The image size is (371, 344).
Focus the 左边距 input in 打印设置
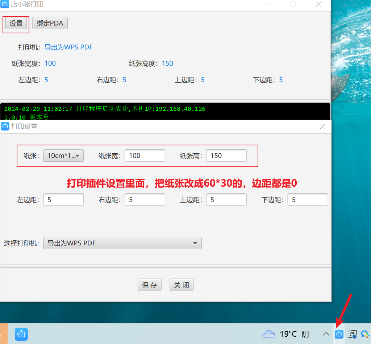pyautogui.click(x=63, y=200)
